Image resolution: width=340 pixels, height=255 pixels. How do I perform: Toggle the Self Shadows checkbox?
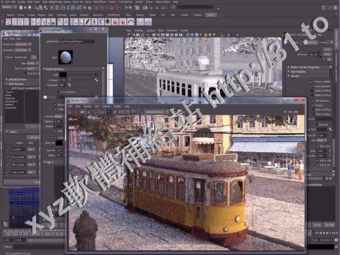(313, 101)
